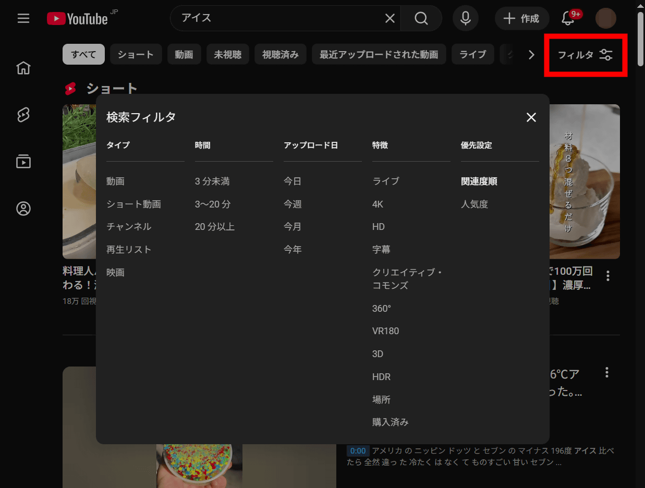Open the account avatar menu
The image size is (645, 488).
(x=606, y=19)
